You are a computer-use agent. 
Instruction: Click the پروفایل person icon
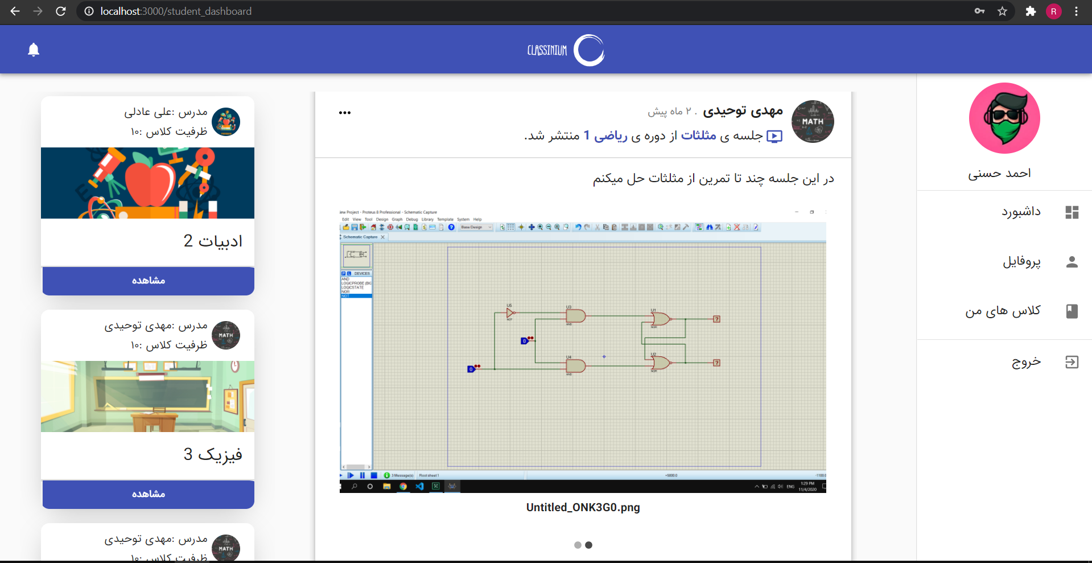(1072, 262)
